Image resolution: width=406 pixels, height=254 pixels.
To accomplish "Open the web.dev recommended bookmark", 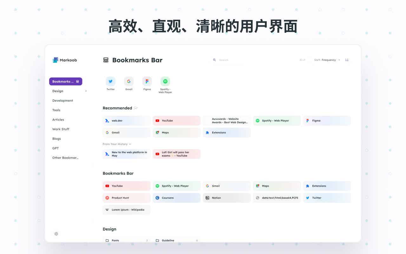I will tap(126, 120).
